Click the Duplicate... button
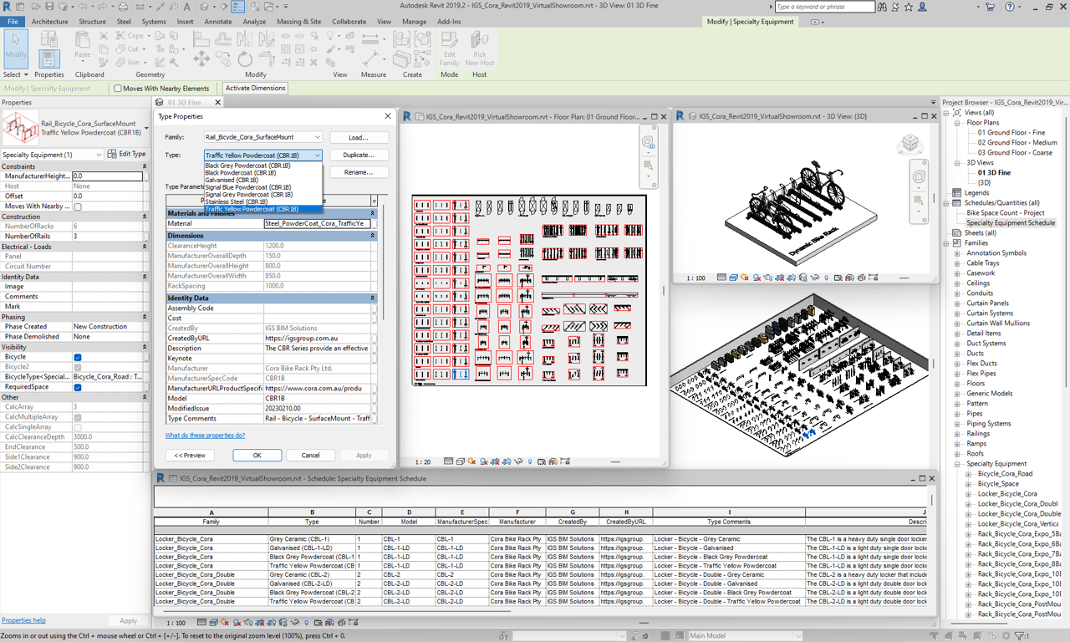 click(x=359, y=155)
